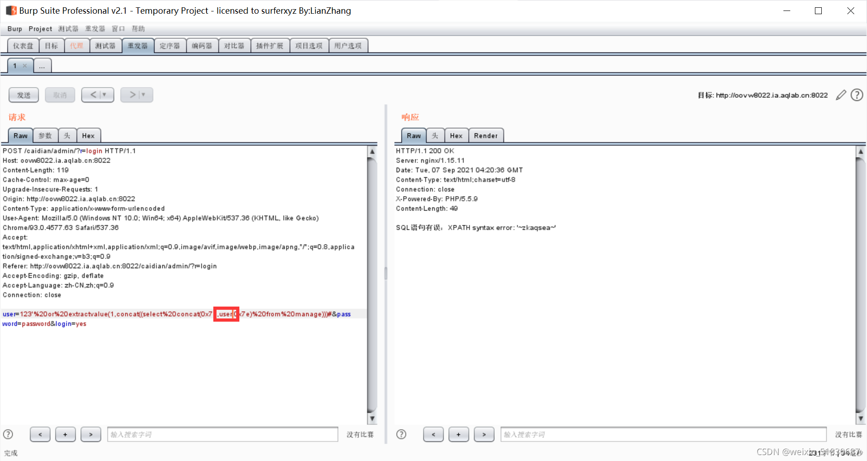Select the response Hex tab
The height and width of the screenshot is (461, 867).
point(456,136)
